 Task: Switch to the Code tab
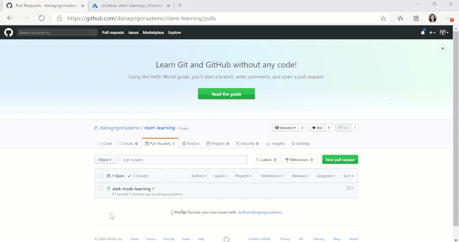(x=105, y=143)
